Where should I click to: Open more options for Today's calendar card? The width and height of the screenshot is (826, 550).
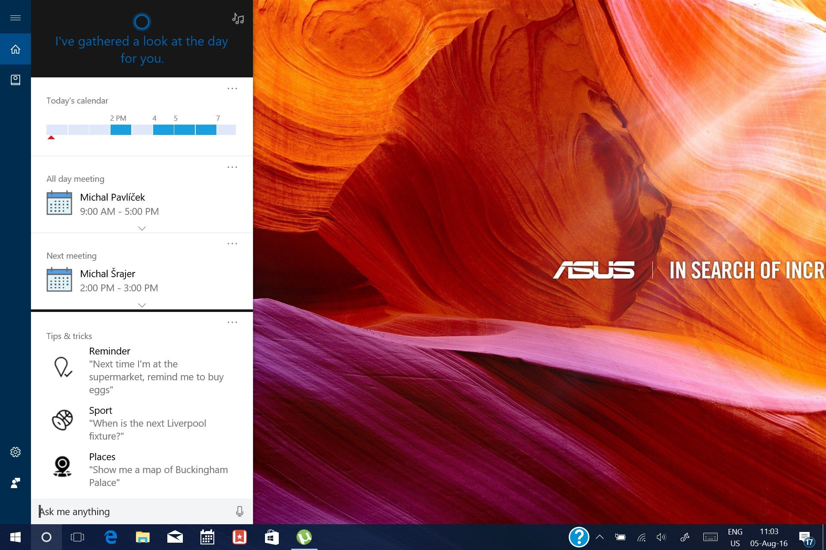(x=232, y=89)
